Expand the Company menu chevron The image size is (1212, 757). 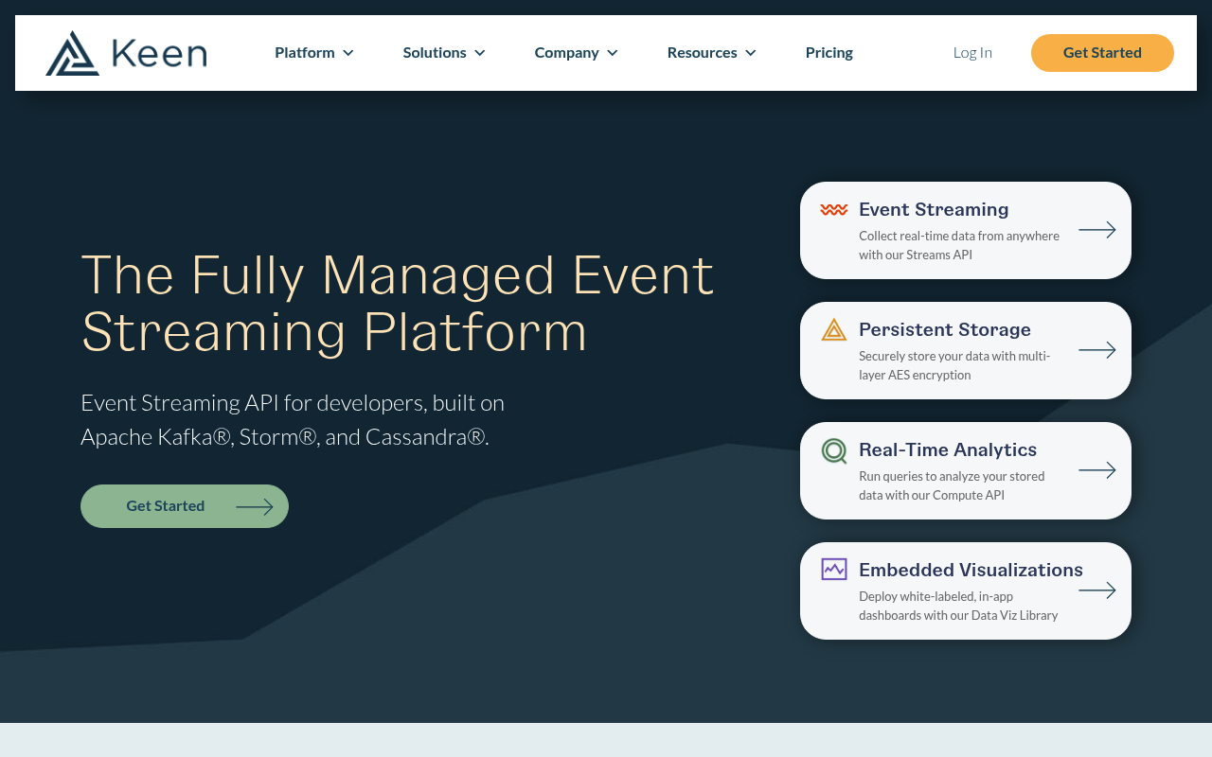tap(613, 53)
